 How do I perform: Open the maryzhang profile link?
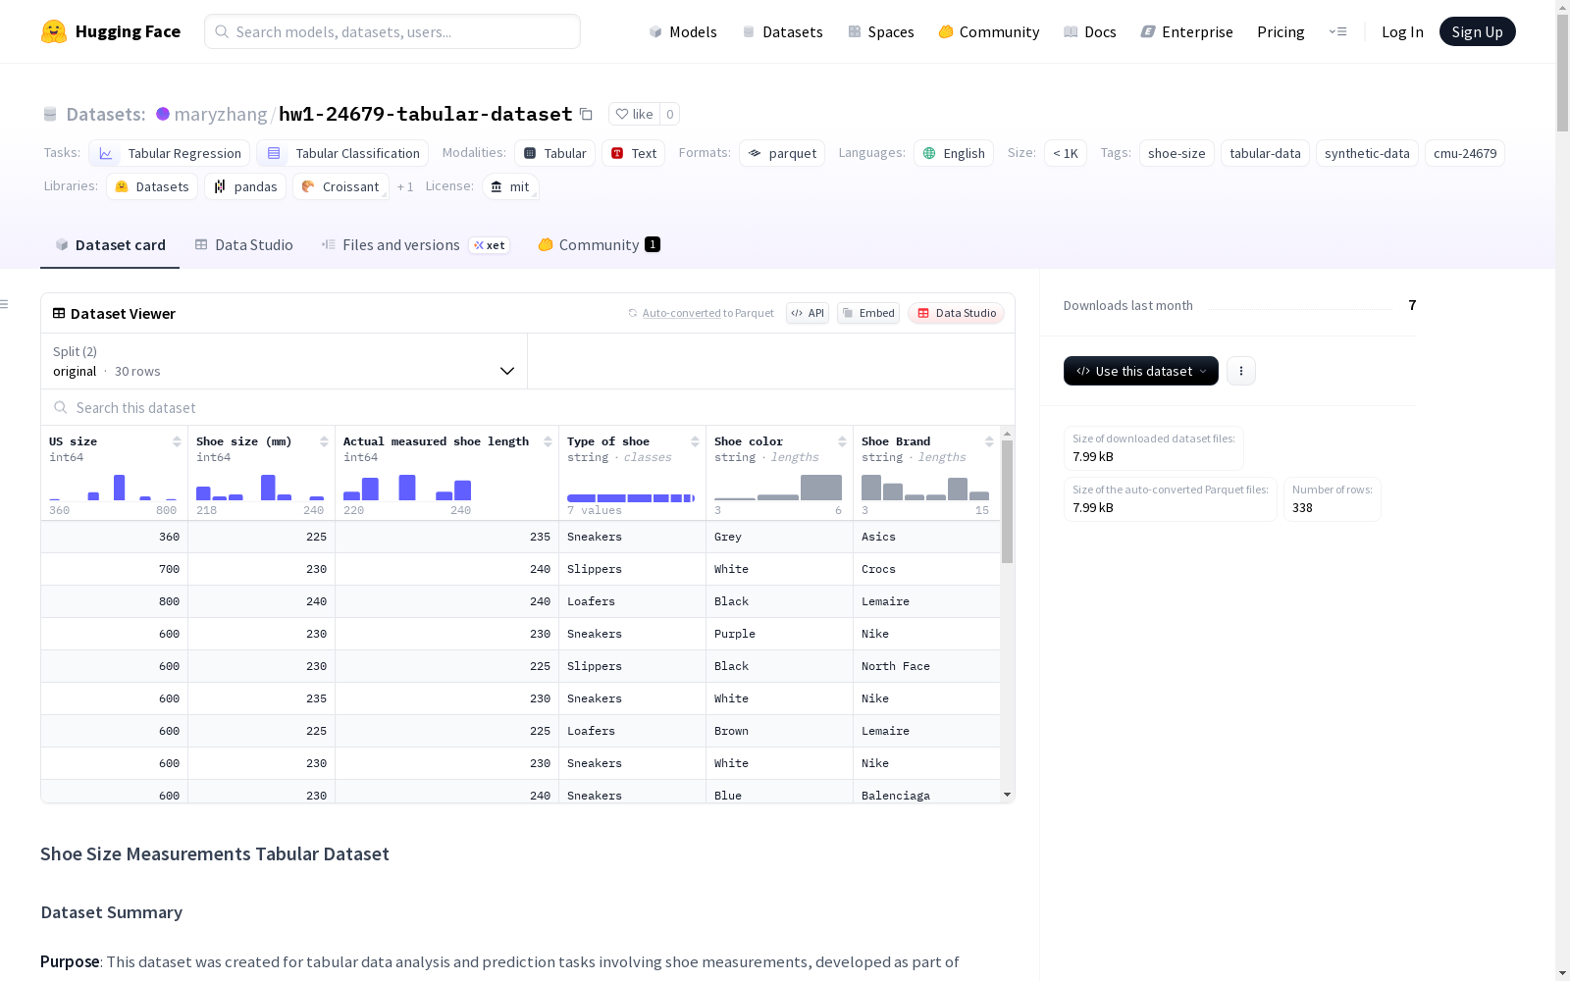coord(221,114)
